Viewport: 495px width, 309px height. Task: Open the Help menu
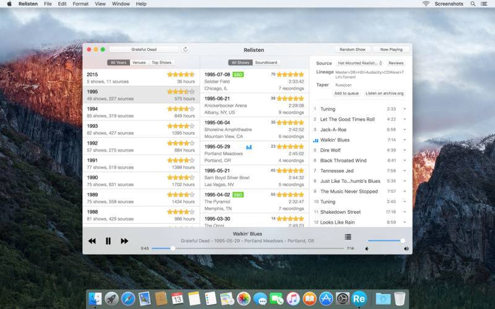tap(141, 4)
